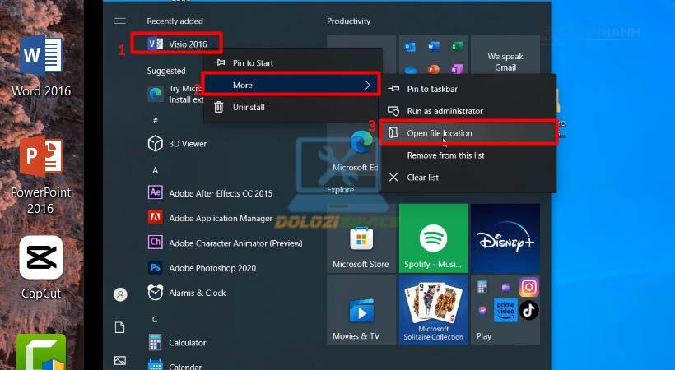
Task: Expand the More submenu
Action: pyautogui.click(x=291, y=85)
